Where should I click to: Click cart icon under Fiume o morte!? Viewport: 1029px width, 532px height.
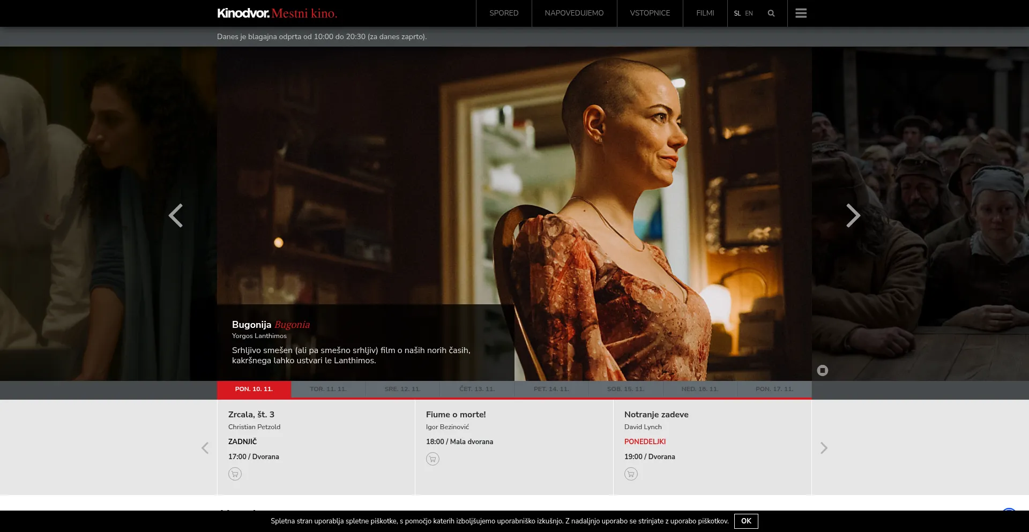click(433, 459)
